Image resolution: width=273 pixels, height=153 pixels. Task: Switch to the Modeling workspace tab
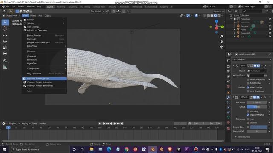click(61, 7)
